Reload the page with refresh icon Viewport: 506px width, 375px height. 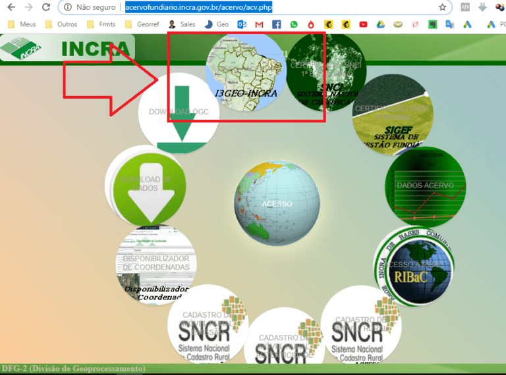point(46,7)
